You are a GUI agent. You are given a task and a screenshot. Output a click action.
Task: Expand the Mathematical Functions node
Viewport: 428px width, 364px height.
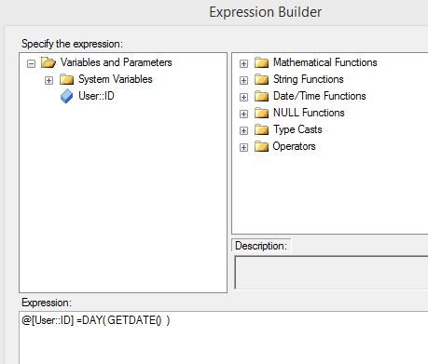point(243,64)
